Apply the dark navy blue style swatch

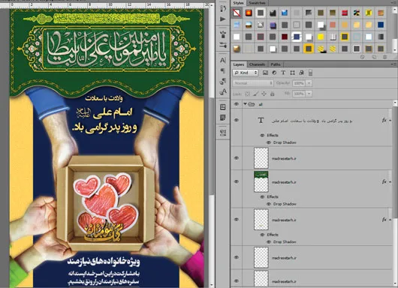[x=381, y=25]
